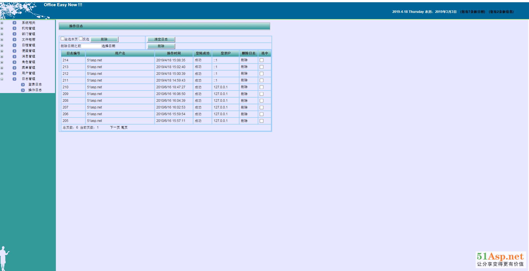Screen dimensions: 529x271
Task: Click timestamp 2010/6/16 18:47:27
Action: [171, 87]
